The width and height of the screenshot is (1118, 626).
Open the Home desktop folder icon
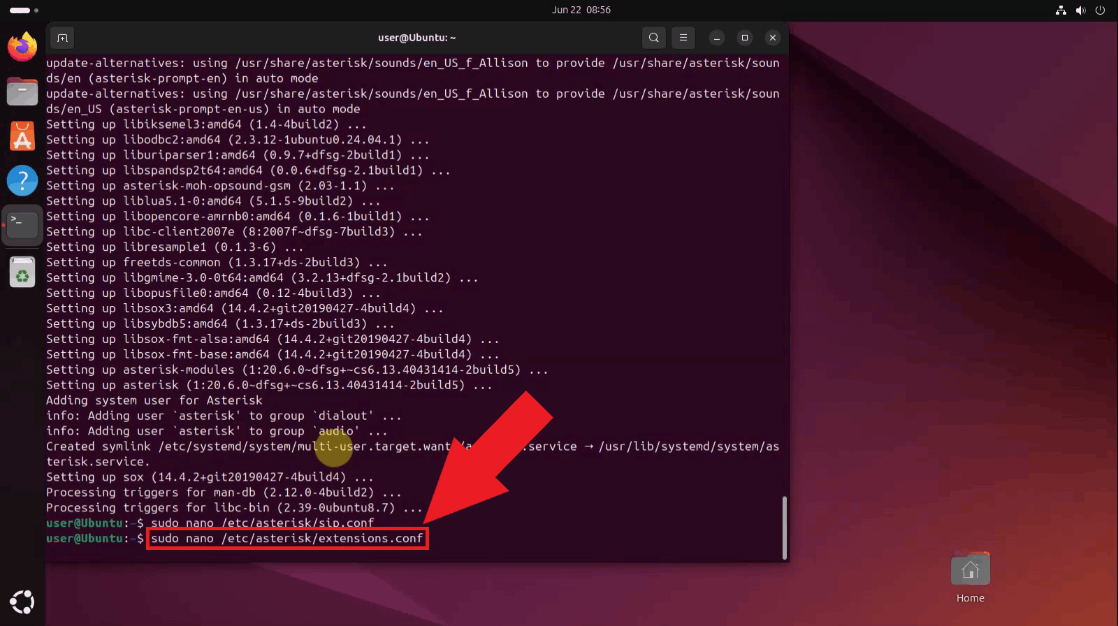pyautogui.click(x=970, y=578)
